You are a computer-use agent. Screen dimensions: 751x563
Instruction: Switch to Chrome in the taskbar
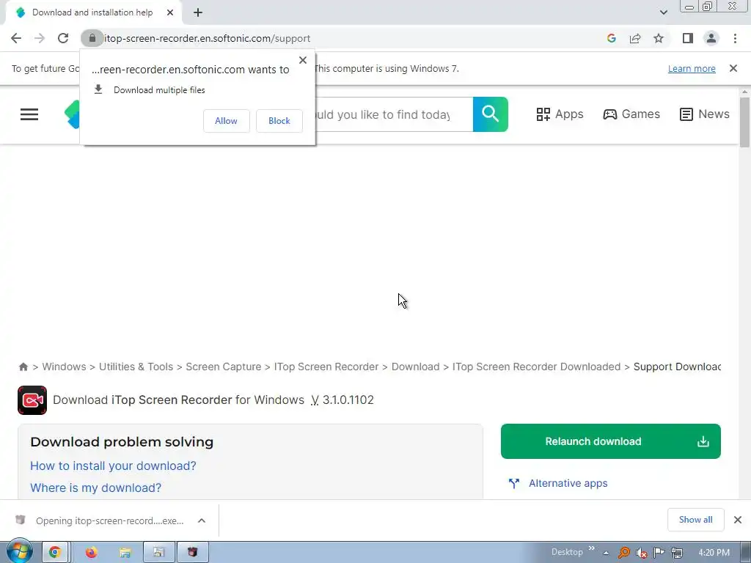click(56, 553)
